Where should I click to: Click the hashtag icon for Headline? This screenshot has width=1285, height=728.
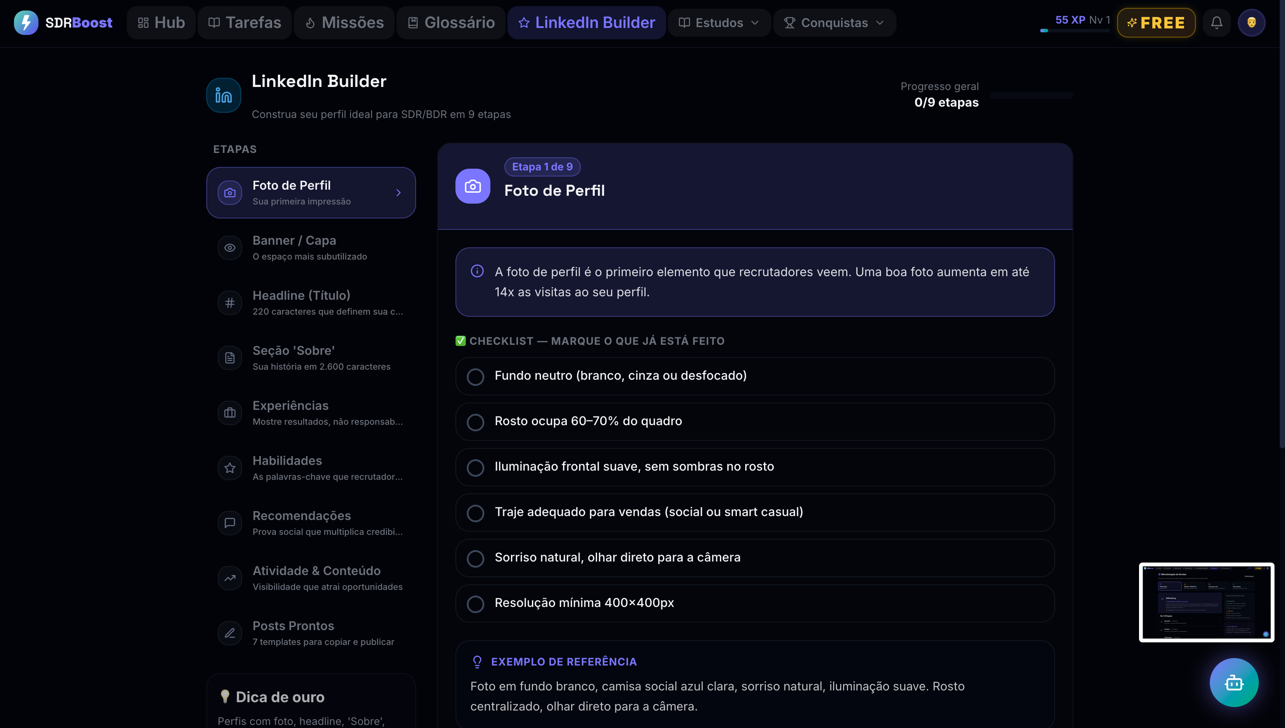pyautogui.click(x=229, y=302)
